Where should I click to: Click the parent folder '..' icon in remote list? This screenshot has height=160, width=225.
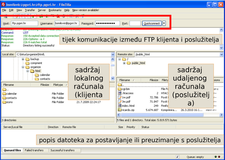point(120,84)
